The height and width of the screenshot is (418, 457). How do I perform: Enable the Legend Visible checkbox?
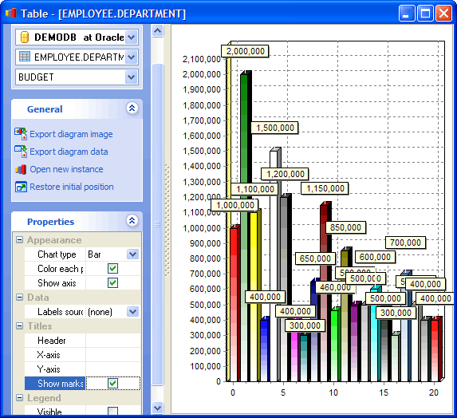tap(112, 412)
